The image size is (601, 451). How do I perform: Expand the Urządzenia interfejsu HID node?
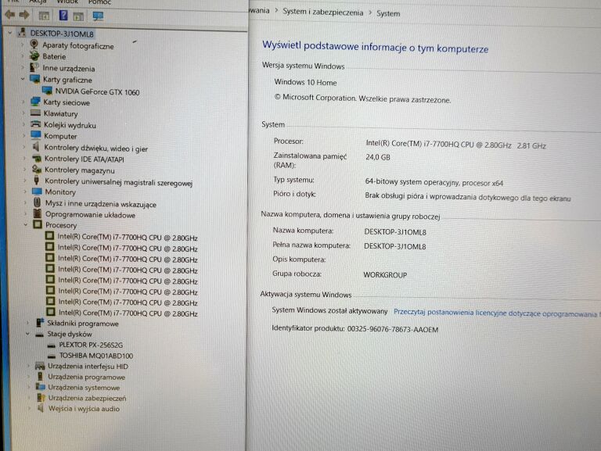28,366
